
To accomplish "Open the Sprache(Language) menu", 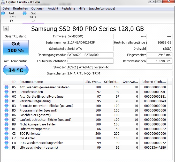I will click(x=102, y=8).
